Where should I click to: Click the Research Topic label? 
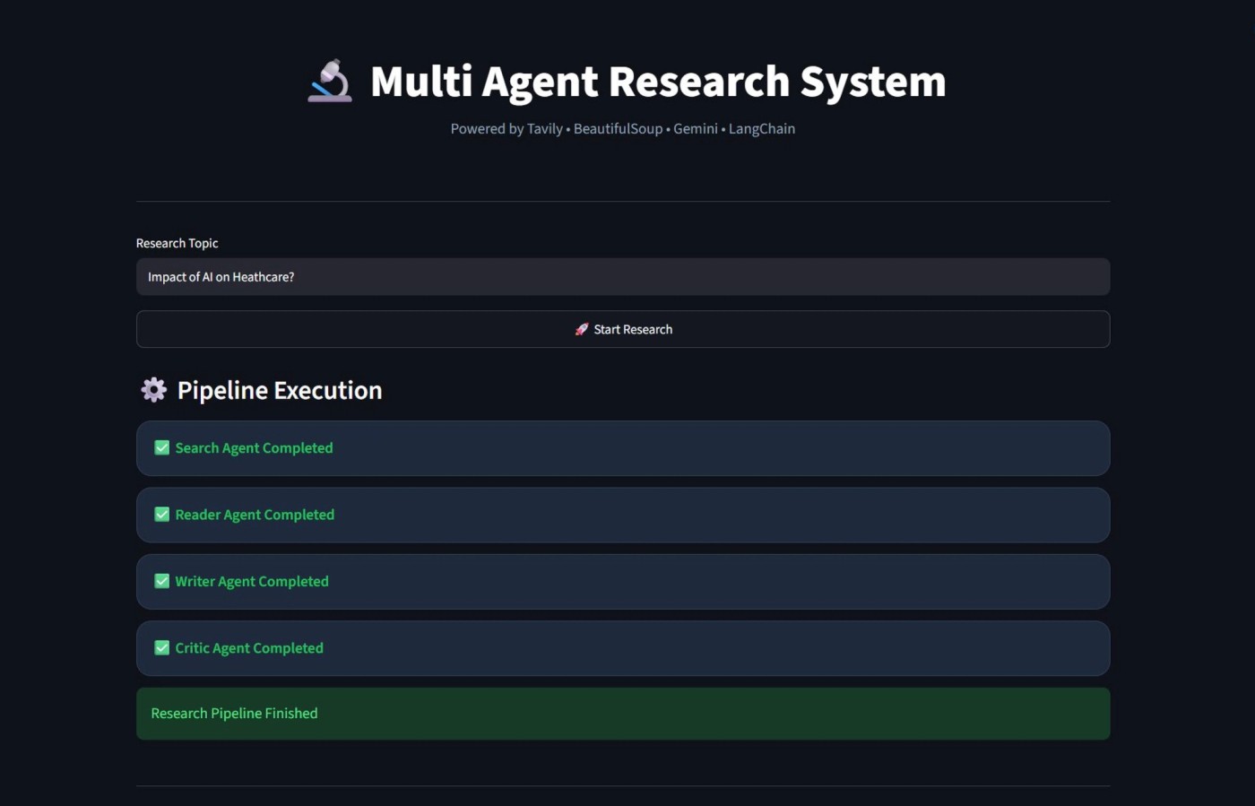[177, 243]
